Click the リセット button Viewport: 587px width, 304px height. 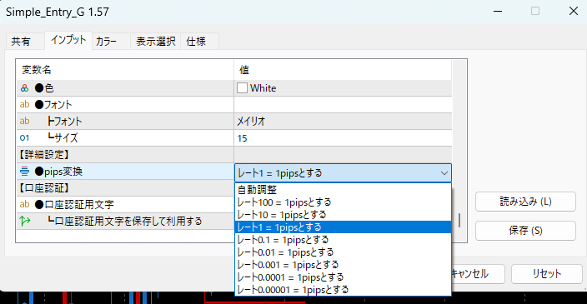coord(547,274)
